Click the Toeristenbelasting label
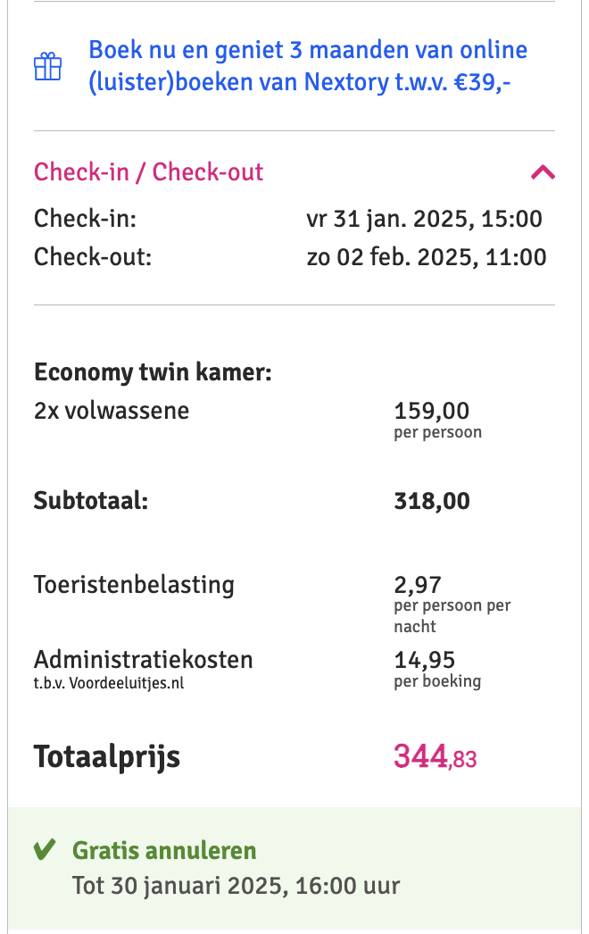Screen dimensions: 589x934 click(x=134, y=585)
